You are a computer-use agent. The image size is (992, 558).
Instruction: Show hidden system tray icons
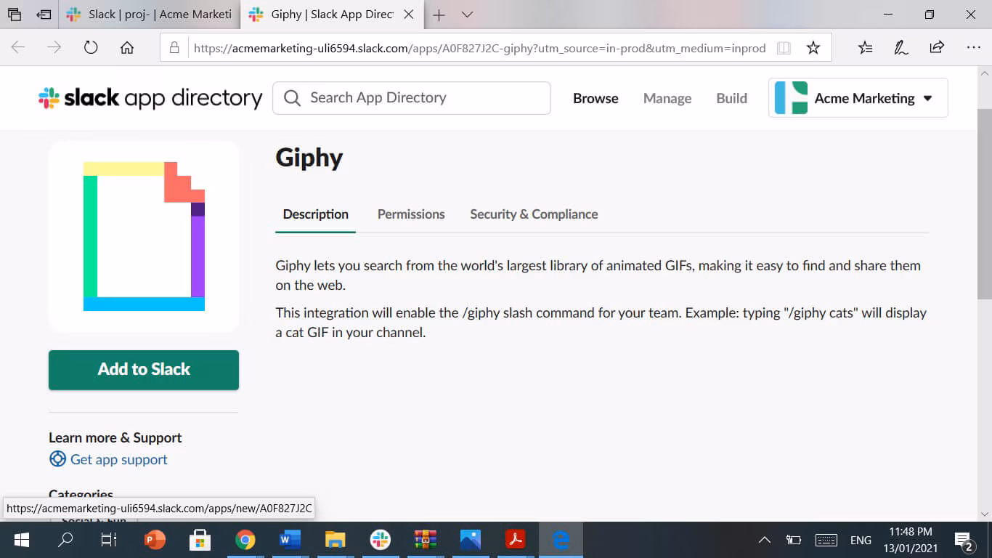tap(765, 540)
